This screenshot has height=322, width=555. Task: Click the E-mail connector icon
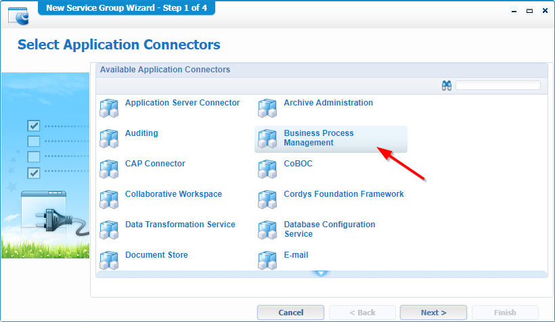click(267, 260)
